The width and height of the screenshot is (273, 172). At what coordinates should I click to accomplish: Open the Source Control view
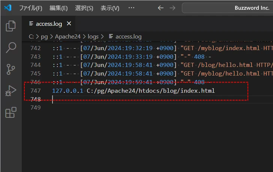11,69
